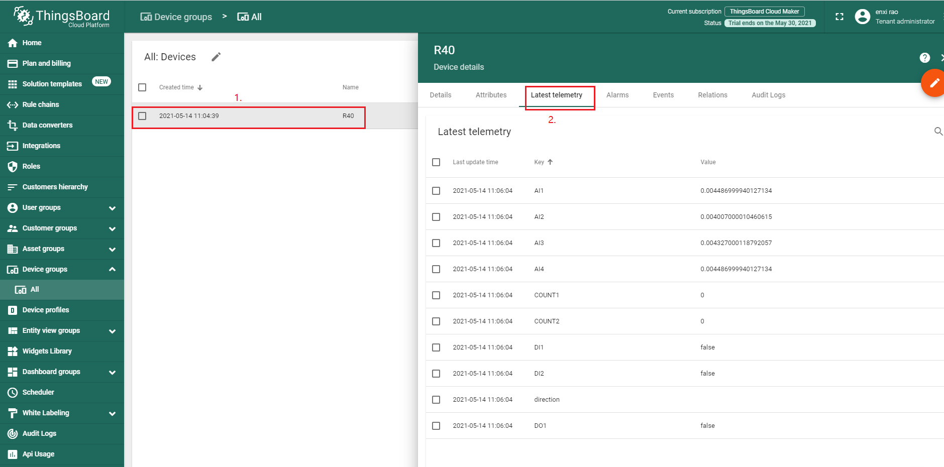The image size is (944, 467).
Task: Expand the User groups menu
Action: point(112,208)
